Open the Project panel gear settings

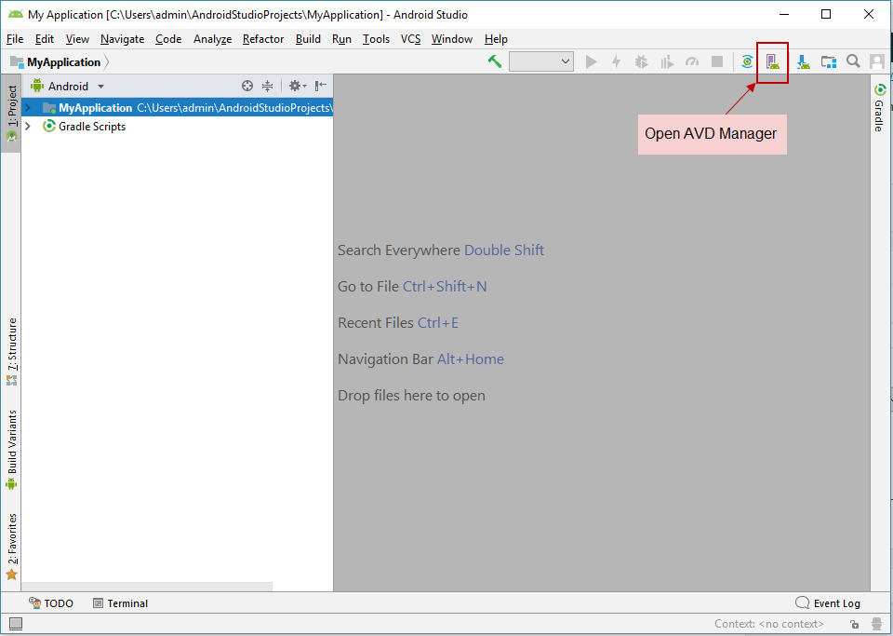pyautogui.click(x=298, y=86)
